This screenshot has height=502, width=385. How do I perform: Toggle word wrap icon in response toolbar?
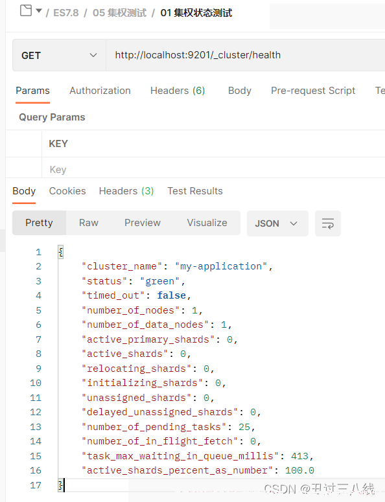[328, 223]
